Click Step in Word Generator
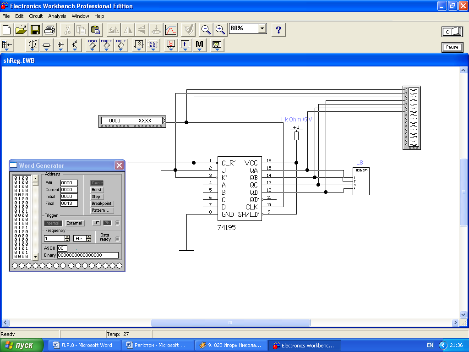This screenshot has width=469, height=352. pyautogui.click(x=96, y=196)
